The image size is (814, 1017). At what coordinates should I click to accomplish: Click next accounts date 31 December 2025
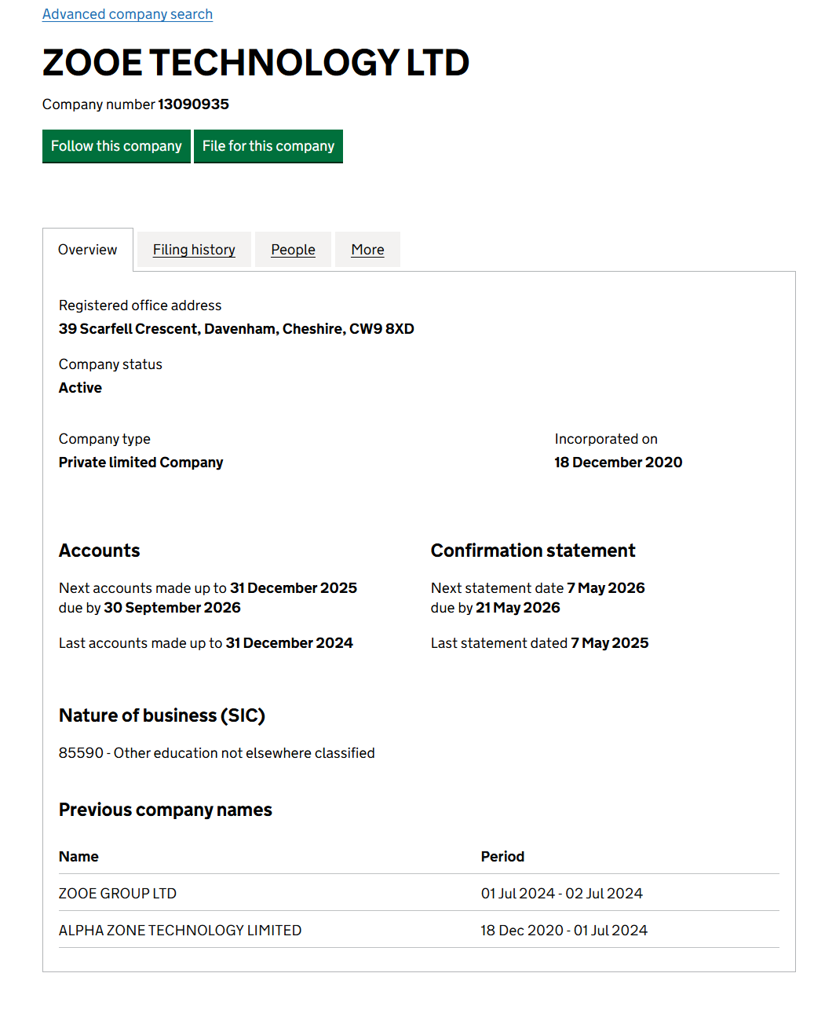tap(294, 588)
